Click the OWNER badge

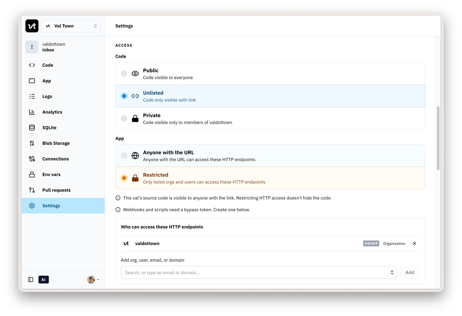coord(371,243)
